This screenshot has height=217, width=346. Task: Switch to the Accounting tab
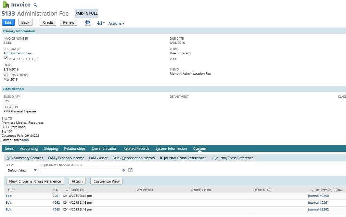tap(29, 149)
